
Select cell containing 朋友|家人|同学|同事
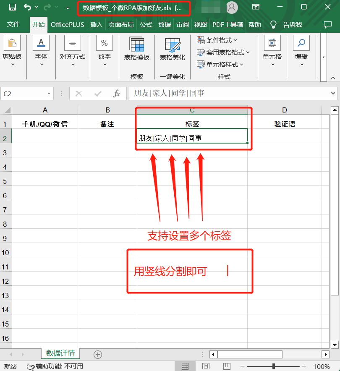pos(192,136)
